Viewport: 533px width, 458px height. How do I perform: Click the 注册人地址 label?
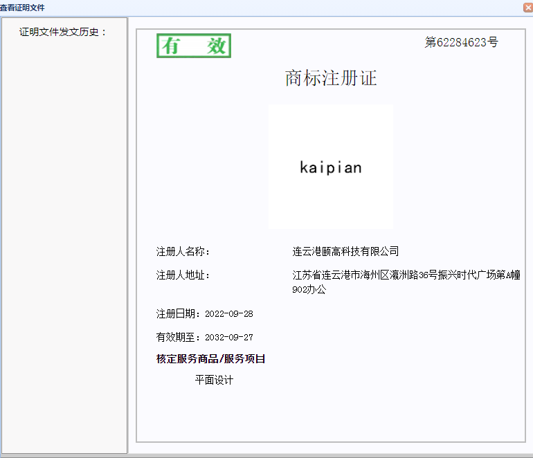[183, 275]
